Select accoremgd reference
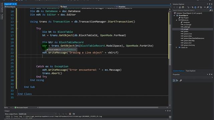The width and height of the screenshot is (214, 120). point(187,25)
